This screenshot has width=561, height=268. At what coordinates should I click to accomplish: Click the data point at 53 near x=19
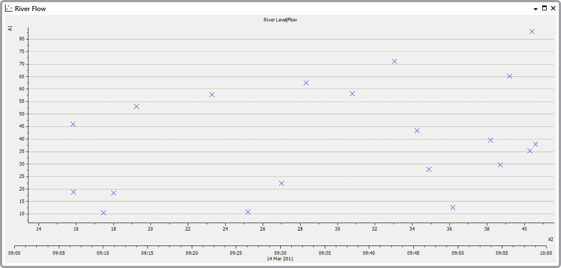pyautogui.click(x=137, y=107)
